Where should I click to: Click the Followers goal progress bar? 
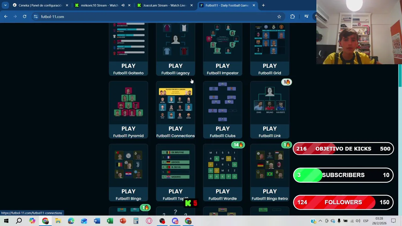(x=343, y=202)
